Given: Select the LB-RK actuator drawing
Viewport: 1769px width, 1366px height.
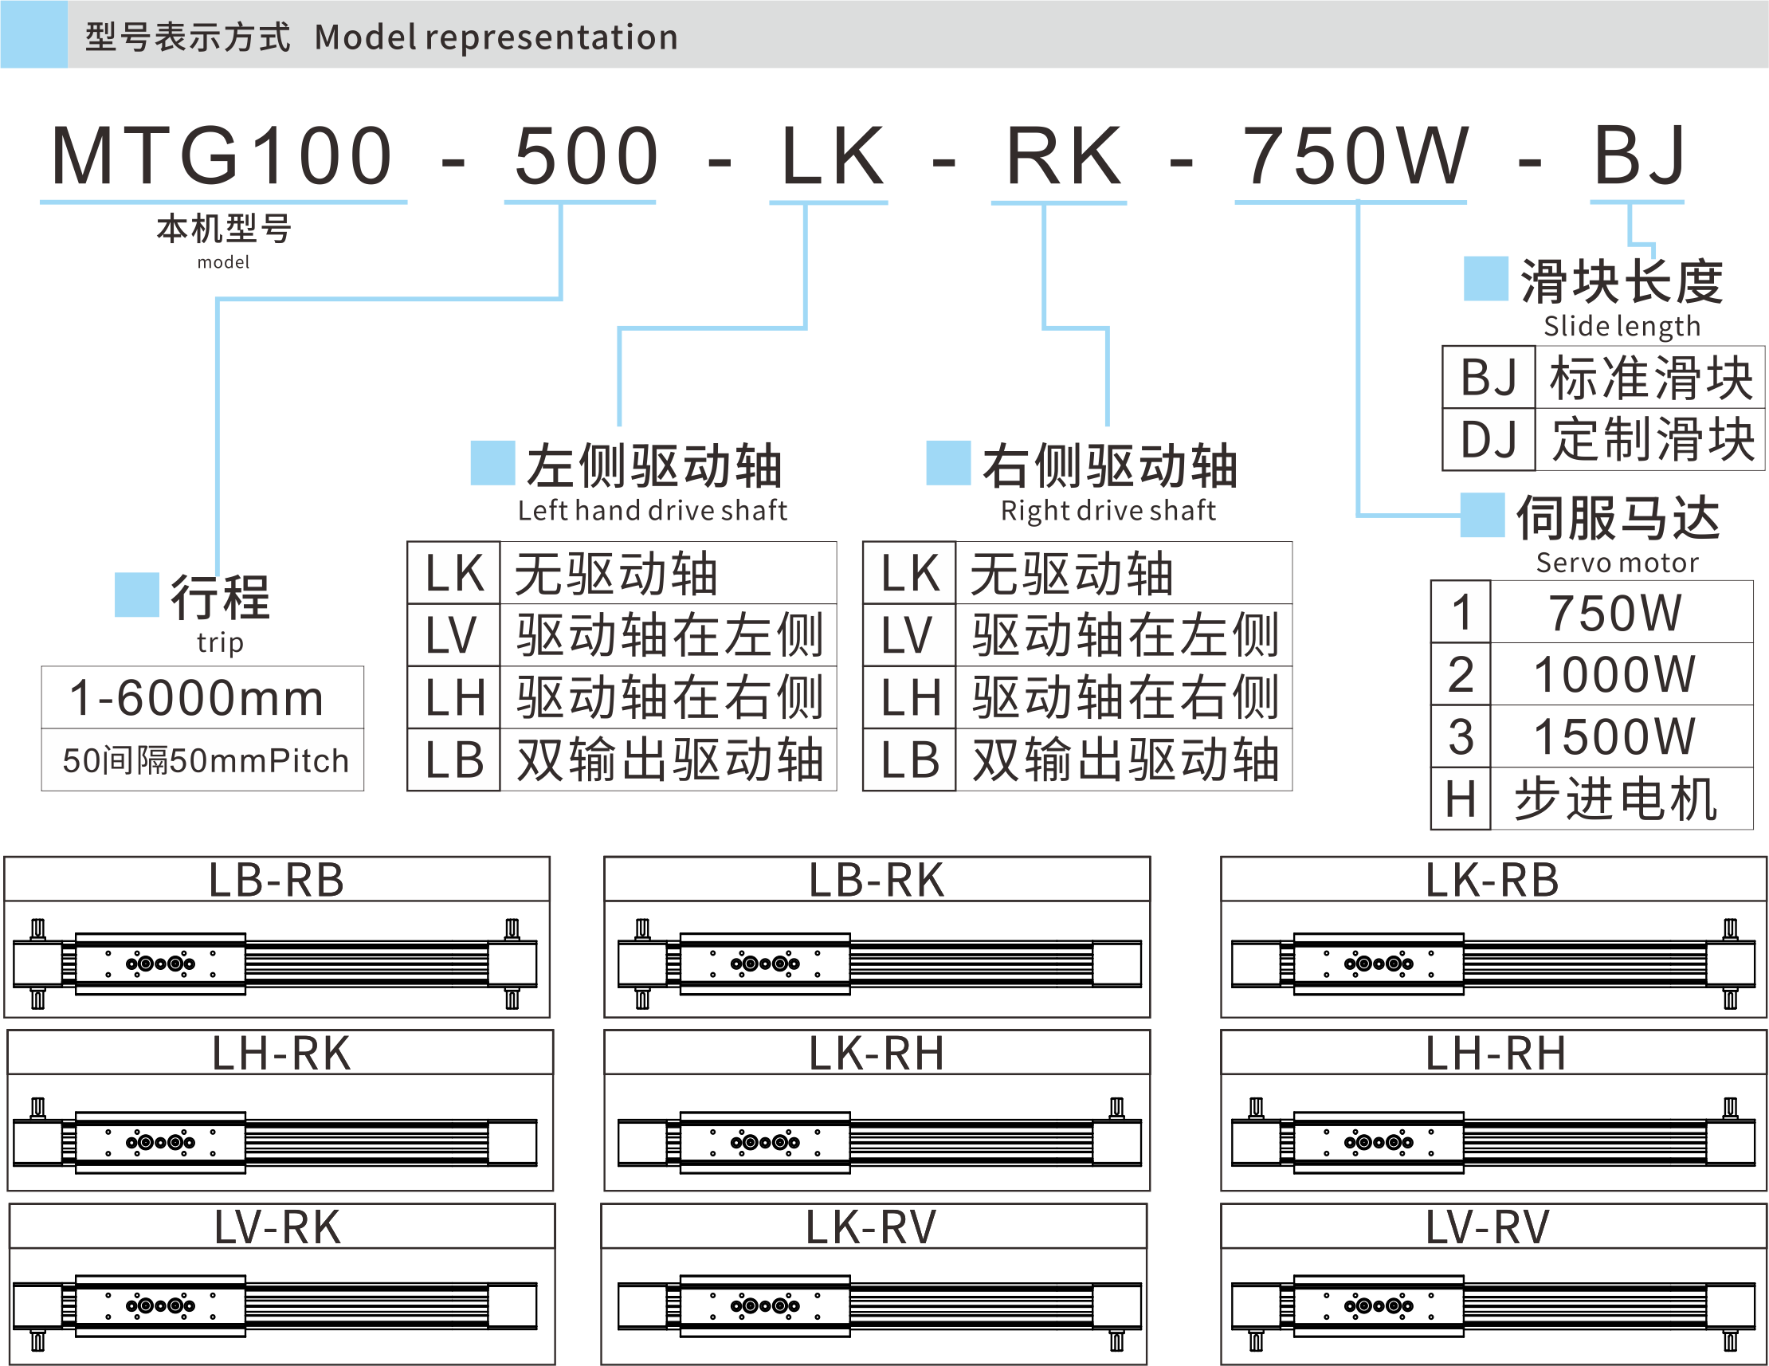Looking at the screenshot, I should (878, 963).
